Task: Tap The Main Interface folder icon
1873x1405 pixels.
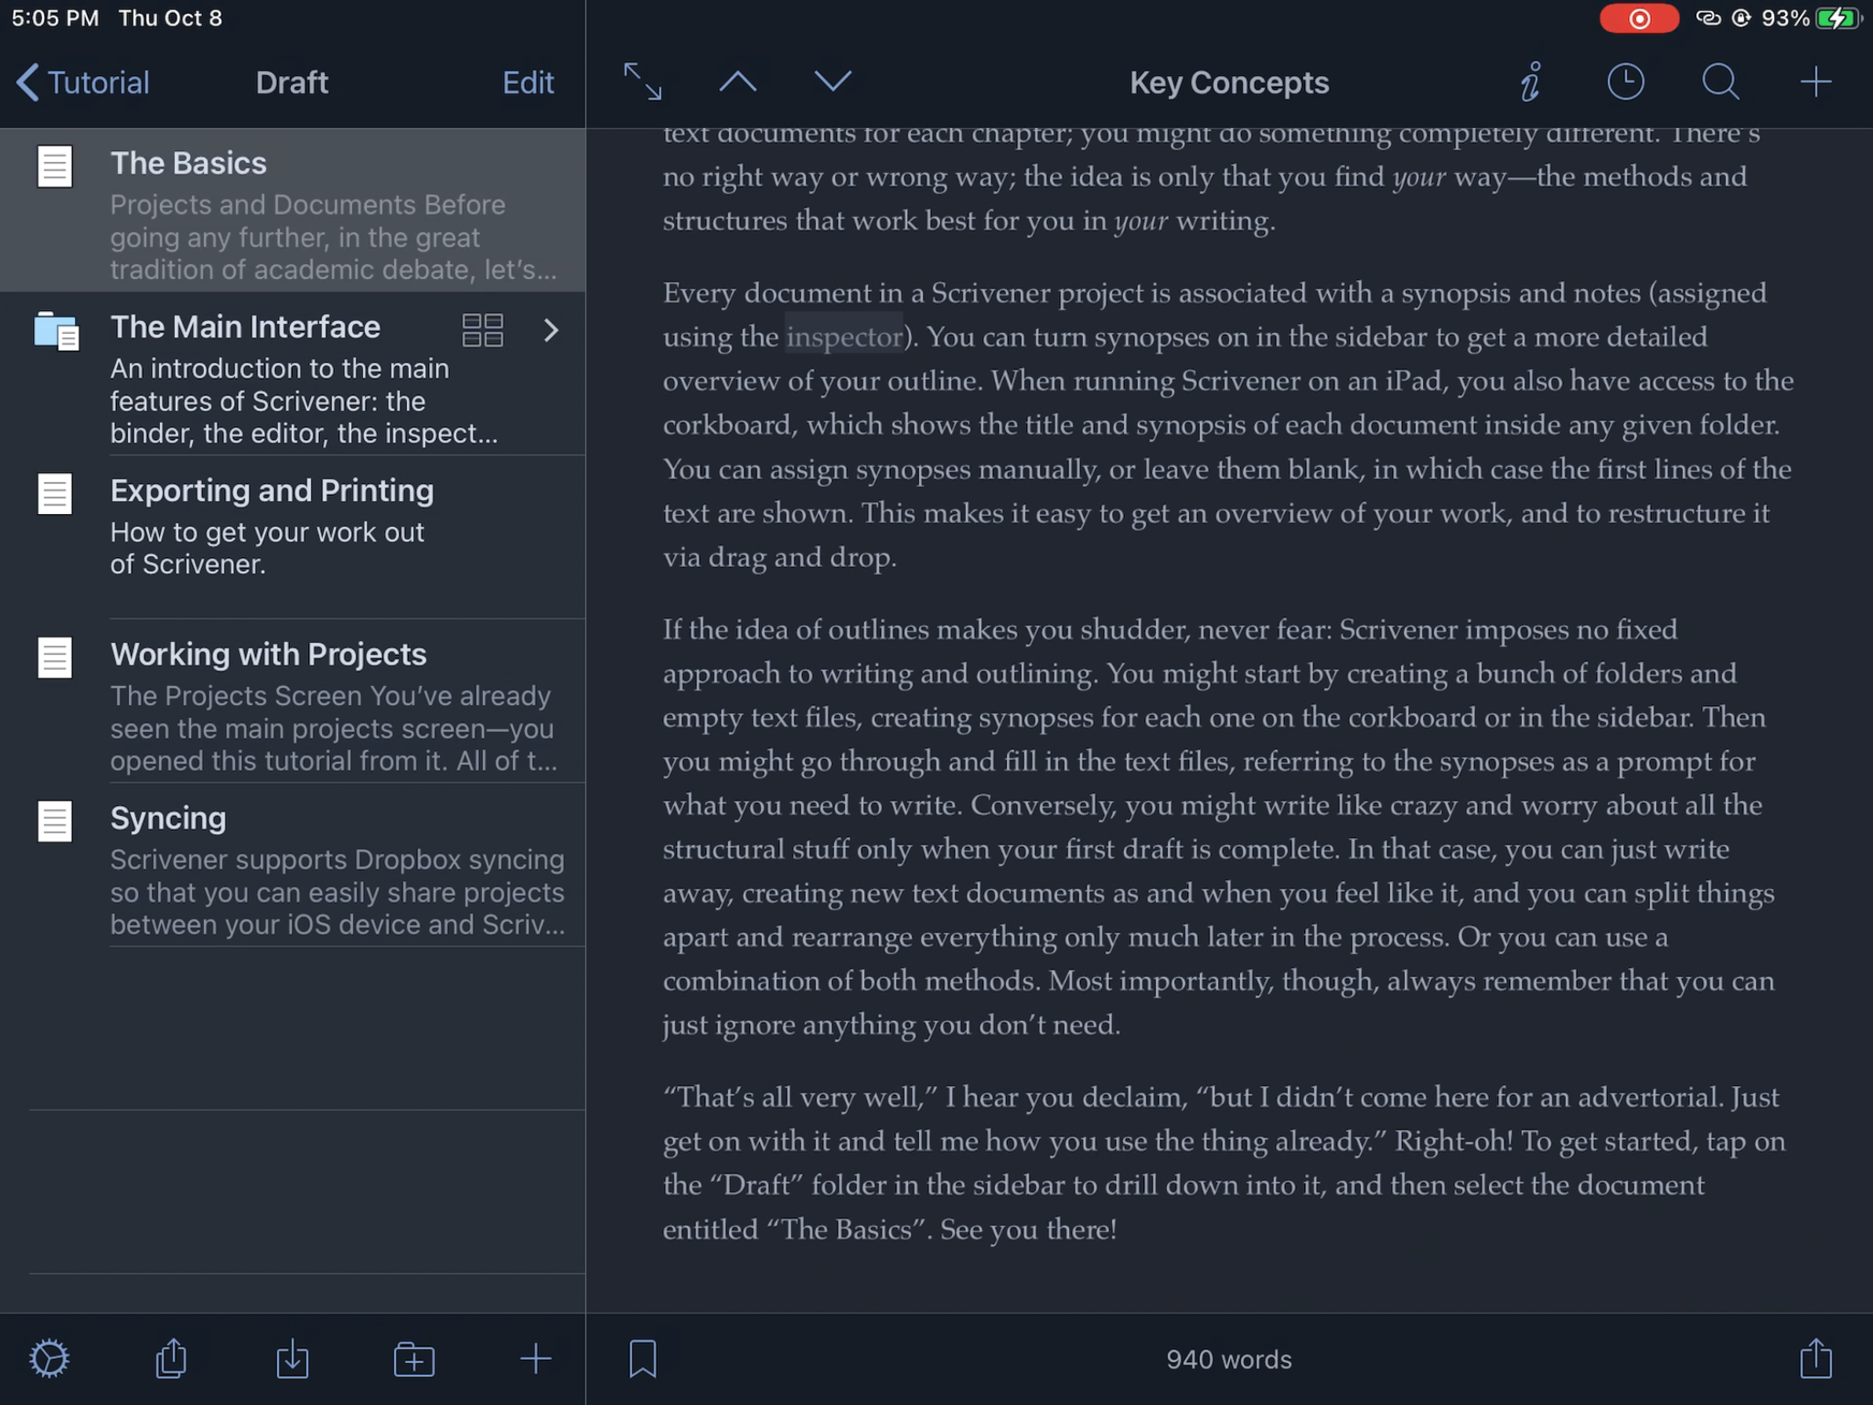Action: pyautogui.click(x=56, y=330)
